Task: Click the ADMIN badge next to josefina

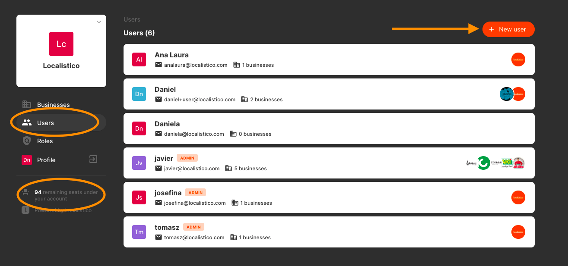Action: pyautogui.click(x=196, y=192)
